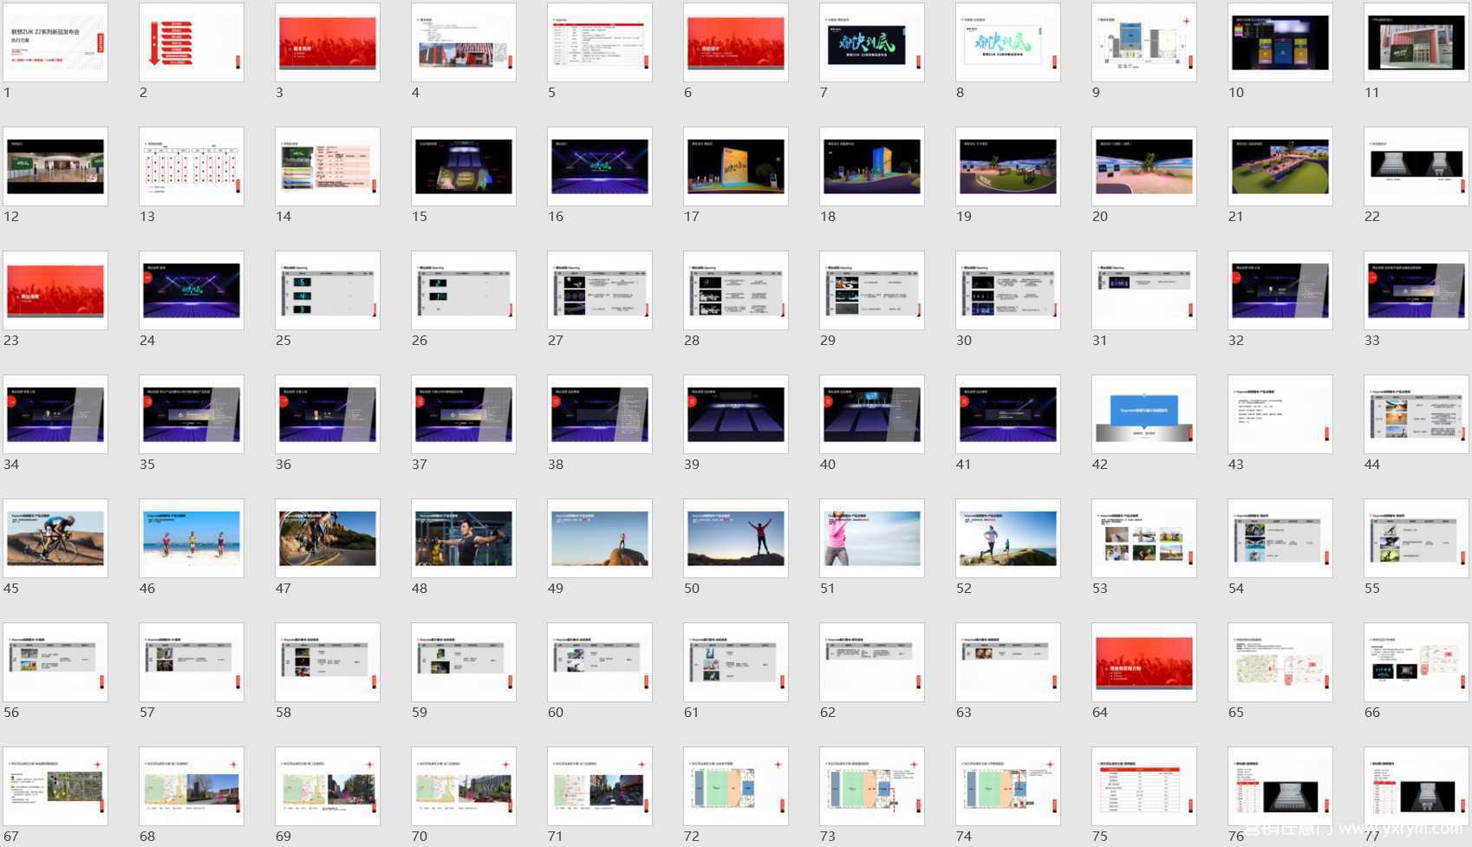Select slide 8 white logo thumbnail
The height and width of the screenshot is (847, 1472).
[1008, 42]
